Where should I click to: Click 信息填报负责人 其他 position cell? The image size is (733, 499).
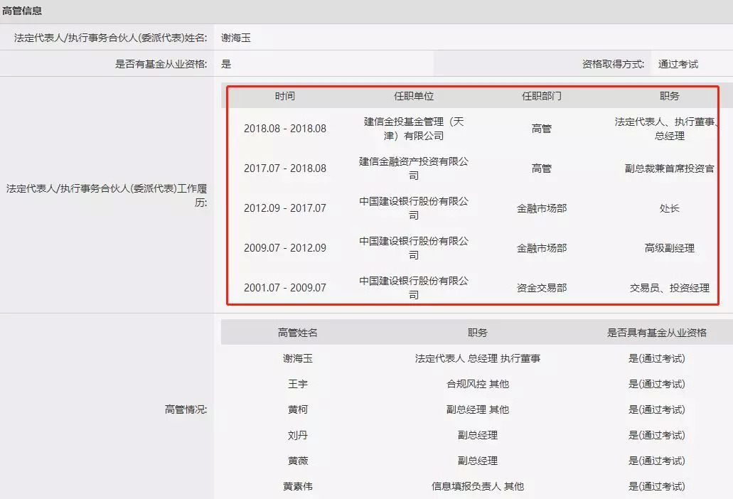pos(477,486)
